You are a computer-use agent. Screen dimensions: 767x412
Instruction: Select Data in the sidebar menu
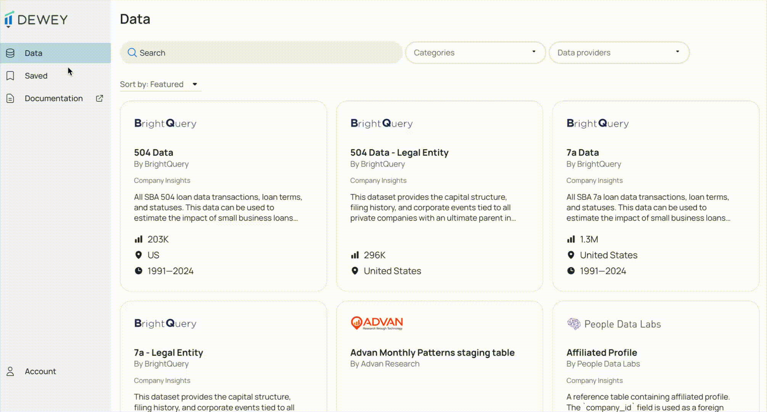[55, 53]
